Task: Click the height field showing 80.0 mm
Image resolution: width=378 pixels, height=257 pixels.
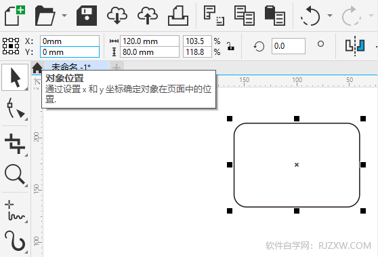Action: 150,52
